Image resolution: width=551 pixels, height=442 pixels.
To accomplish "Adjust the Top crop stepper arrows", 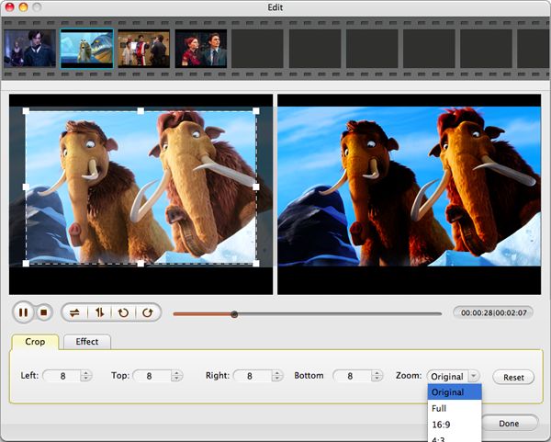I will [x=176, y=376].
